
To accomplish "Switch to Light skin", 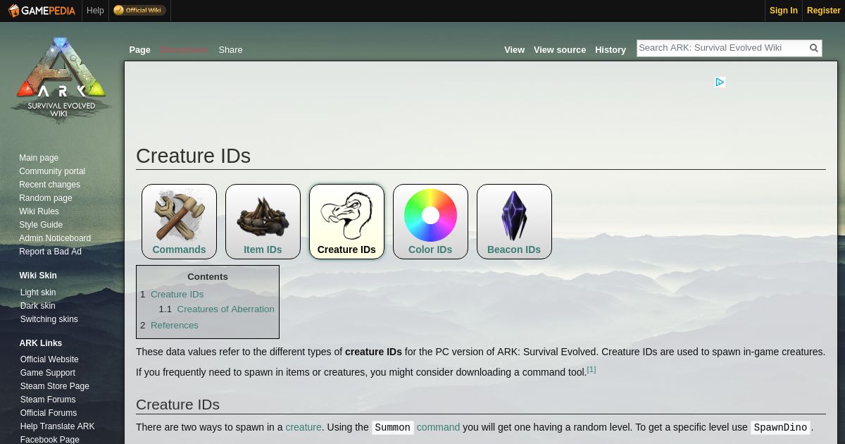I will (x=38, y=292).
